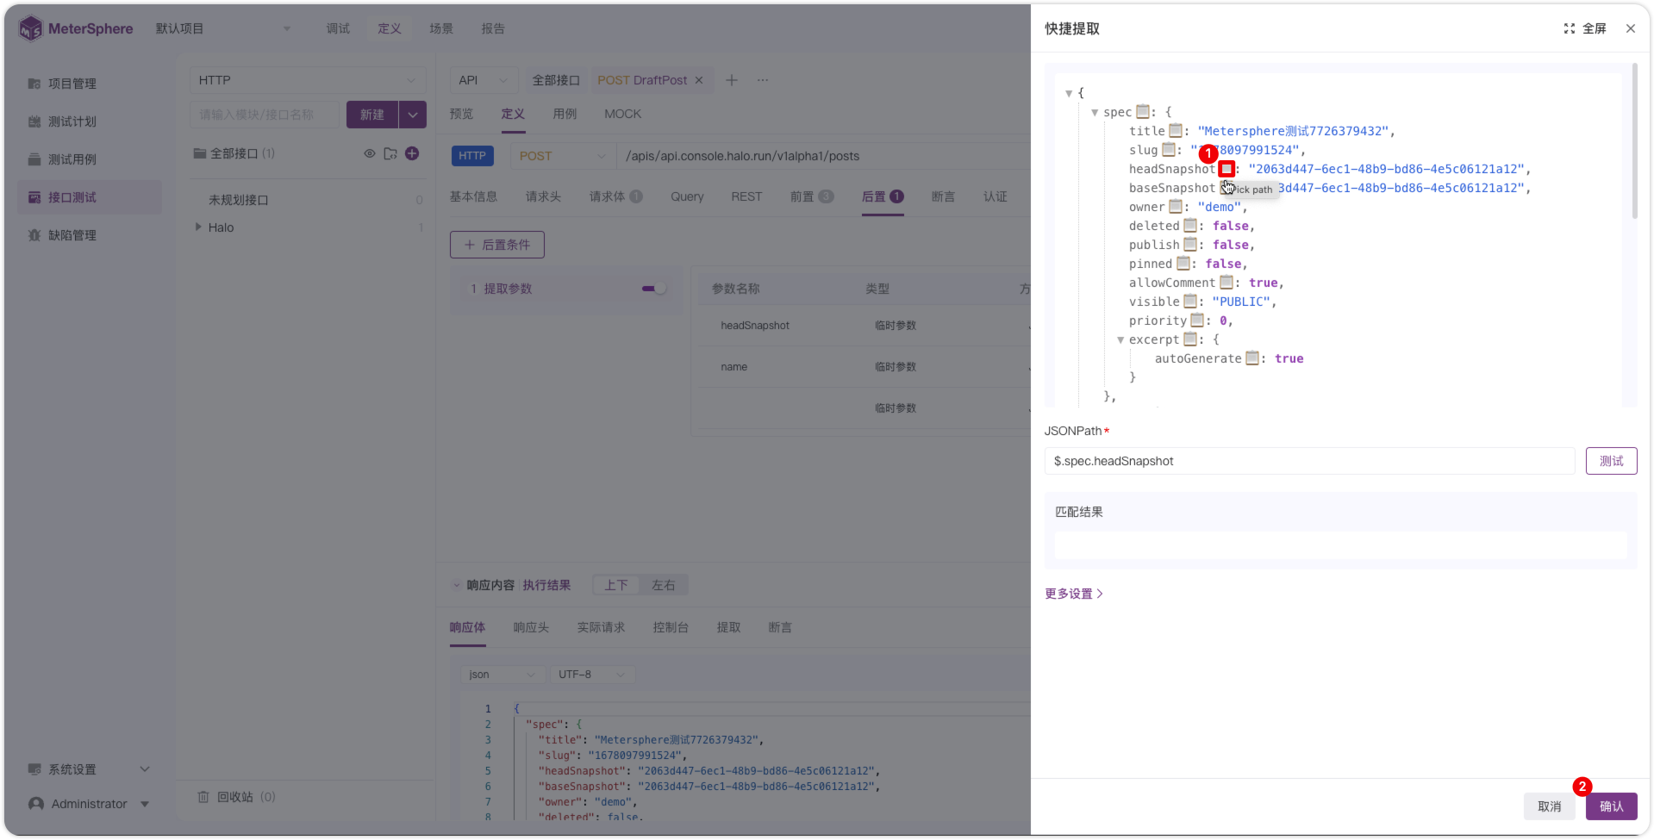Switch response layout to left-right
The width and height of the screenshot is (1654, 840).
click(x=663, y=585)
